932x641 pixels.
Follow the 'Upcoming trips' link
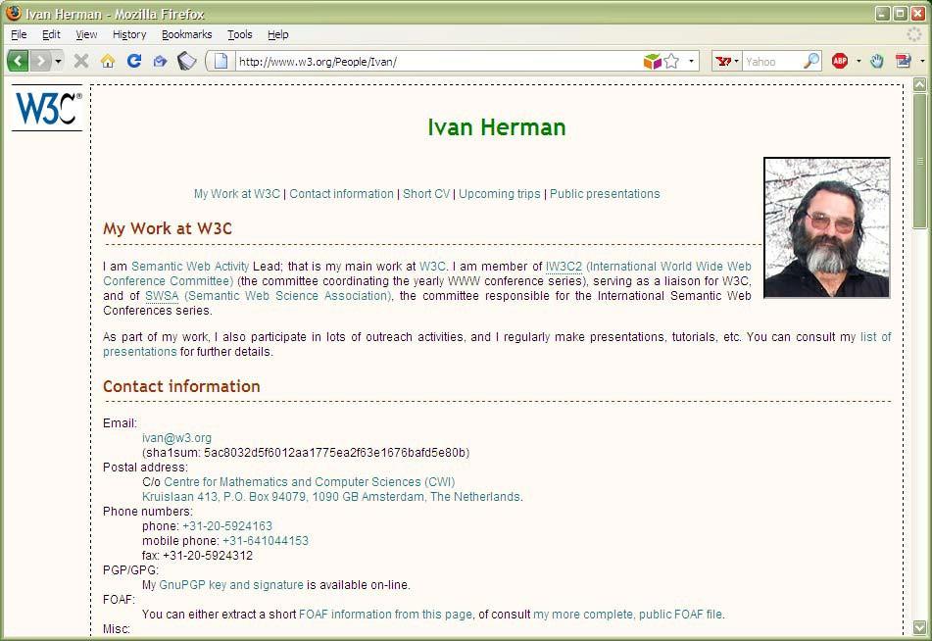tap(499, 194)
